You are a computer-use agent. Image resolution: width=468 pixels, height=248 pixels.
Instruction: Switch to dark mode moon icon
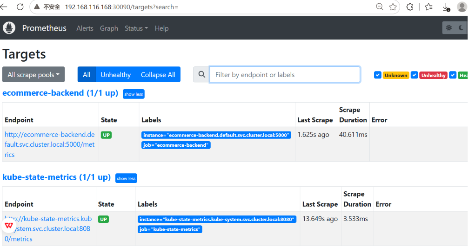tap(461, 28)
